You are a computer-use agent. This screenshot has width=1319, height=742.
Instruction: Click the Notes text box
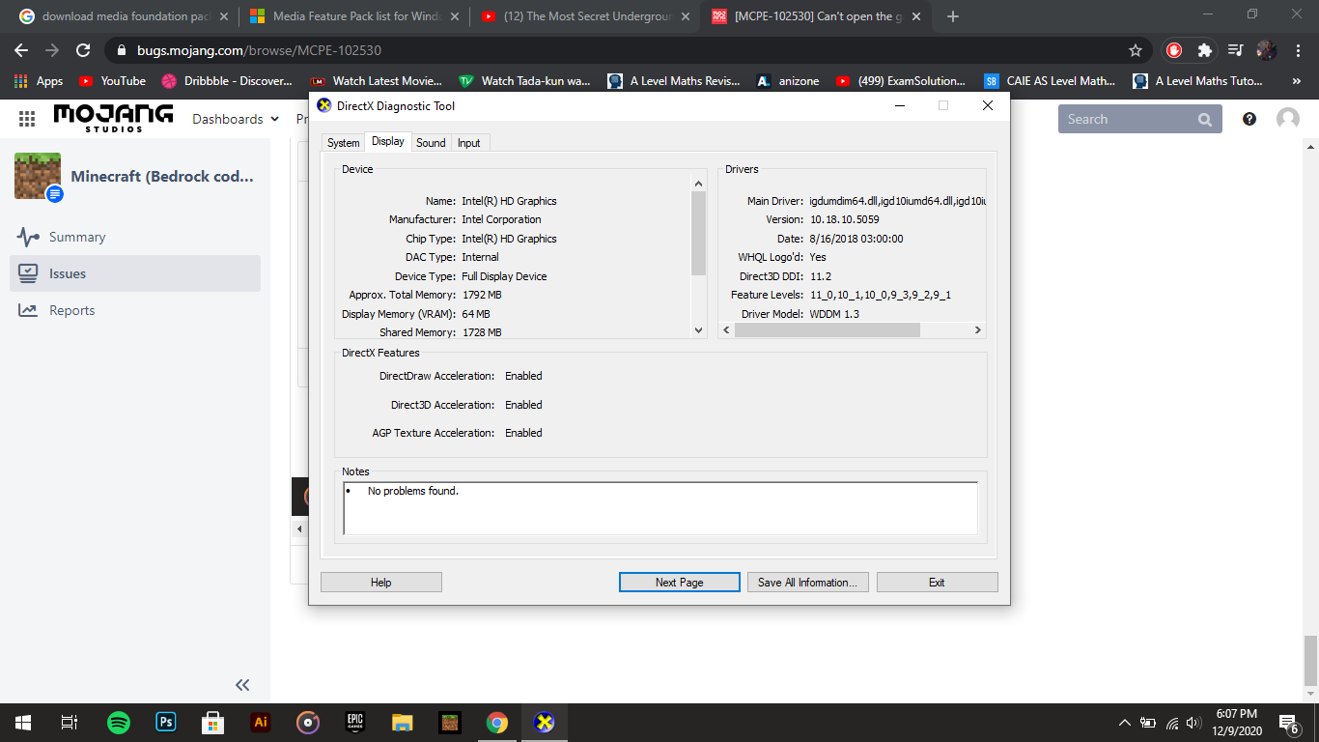point(660,508)
